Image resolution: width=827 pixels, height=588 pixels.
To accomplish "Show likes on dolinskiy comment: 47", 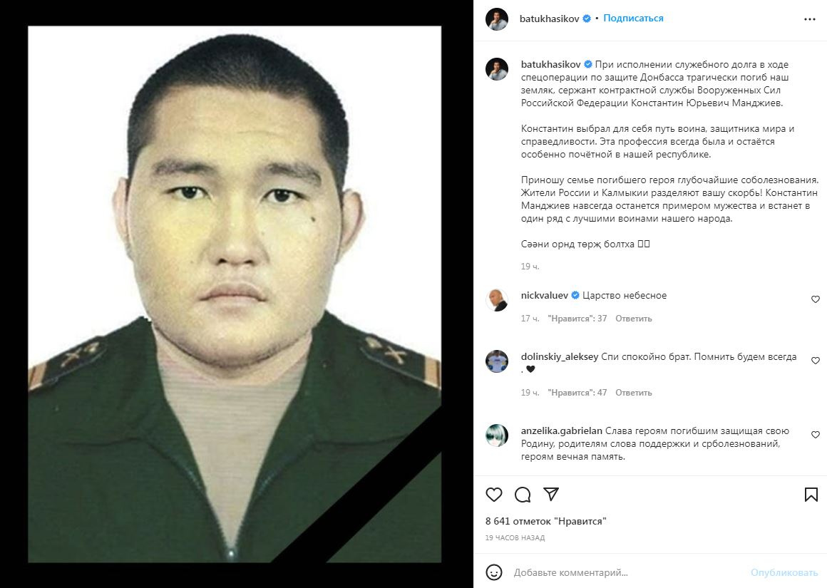I will click(x=577, y=393).
